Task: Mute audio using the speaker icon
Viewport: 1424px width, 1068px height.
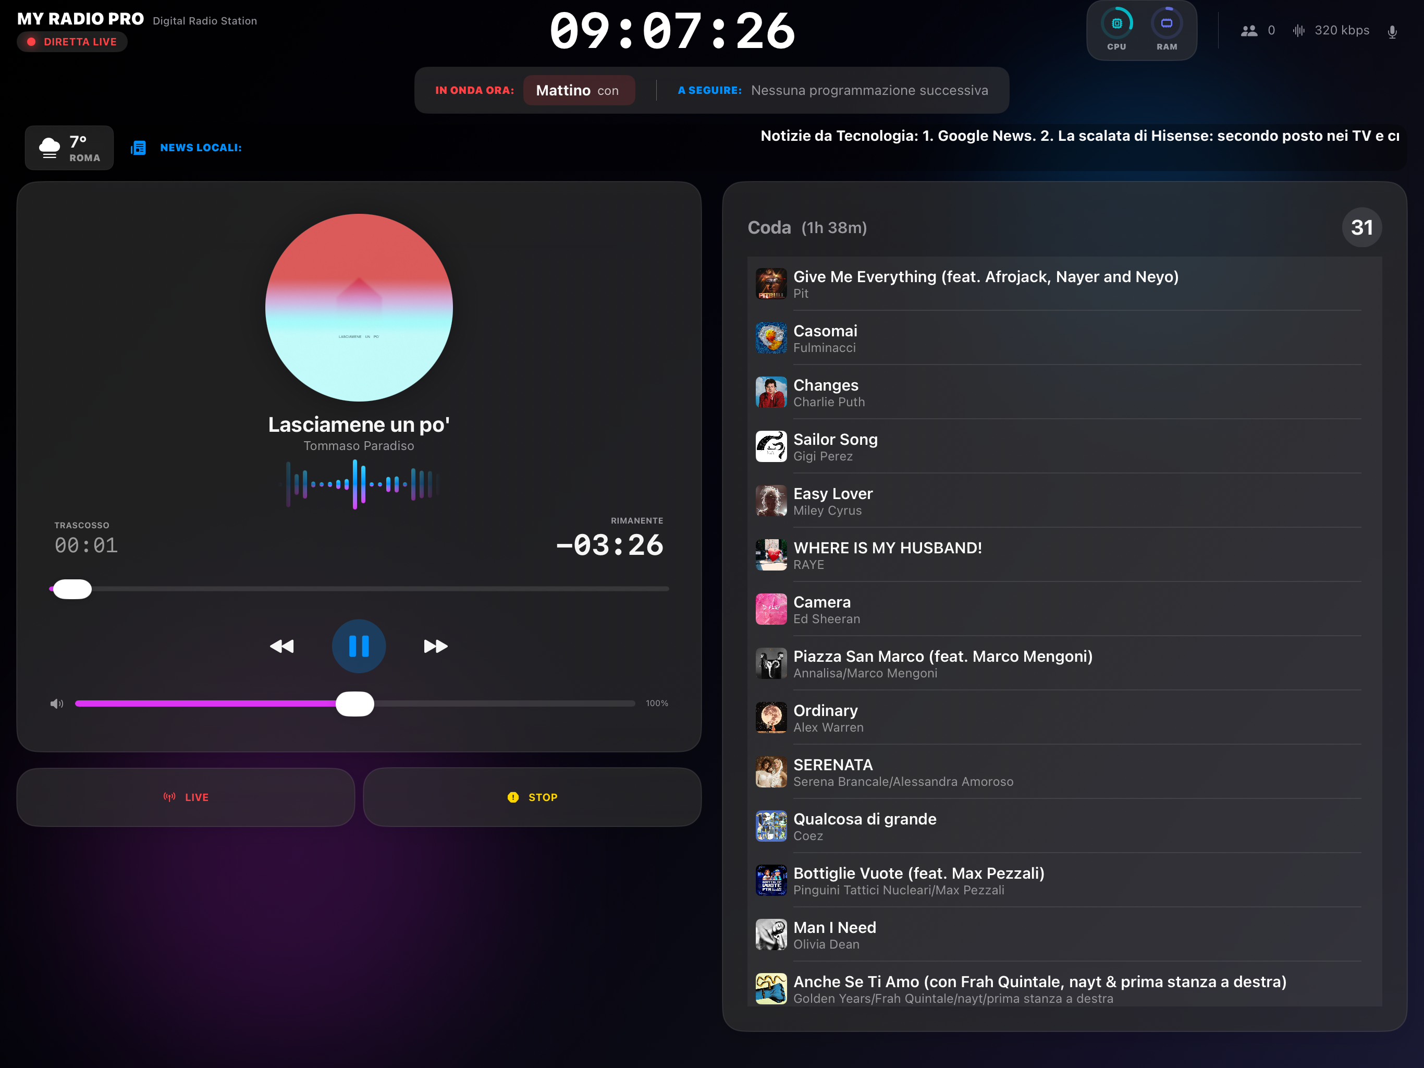Action: tap(57, 703)
